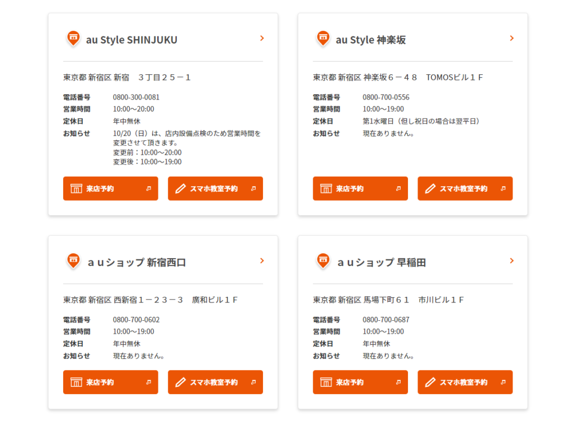This screenshot has width=573, height=422.
Task: Open au Style 神楽坂 details via chevron
Action: (x=511, y=39)
